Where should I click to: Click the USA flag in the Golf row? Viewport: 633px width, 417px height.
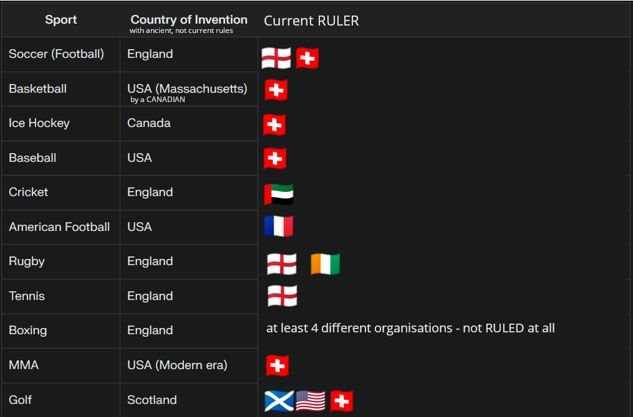click(311, 401)
